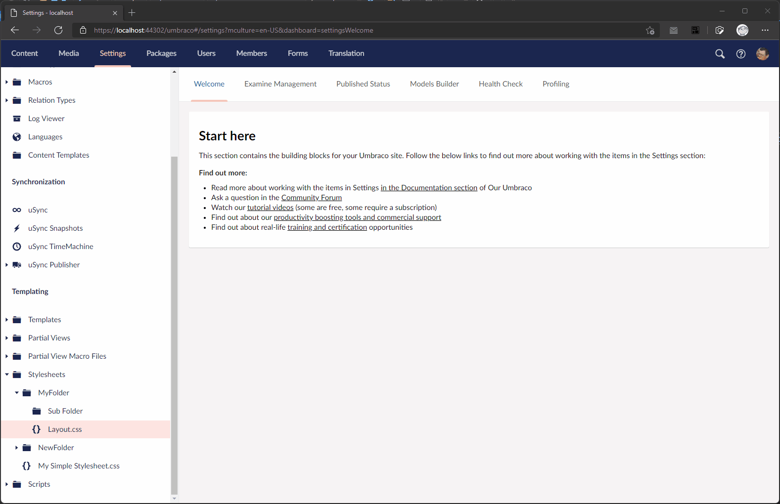The width and height of the screenshot is (780, 504).
Task: Open the Packages section in top navigation
Action: click(161, 53)
